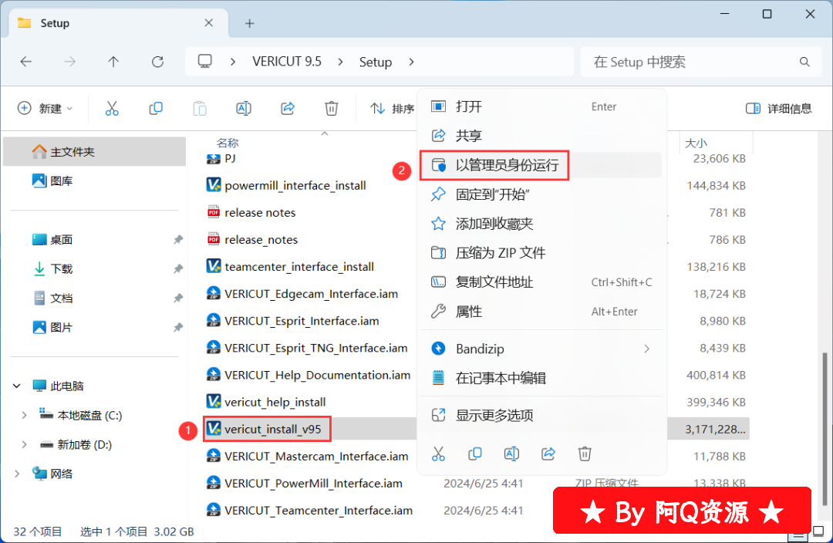Image resolution: width=833 pixels, height=543 pixels.
Task: Click the delete icon in the context menu's bottom row
Action: point(585,454)
